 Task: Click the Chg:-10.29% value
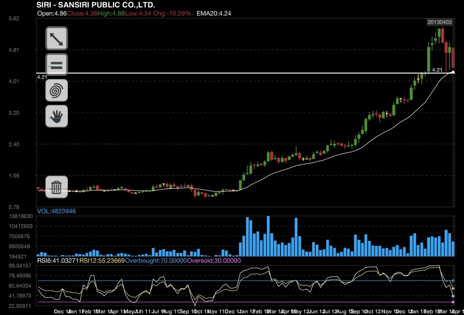click(172, 13)
